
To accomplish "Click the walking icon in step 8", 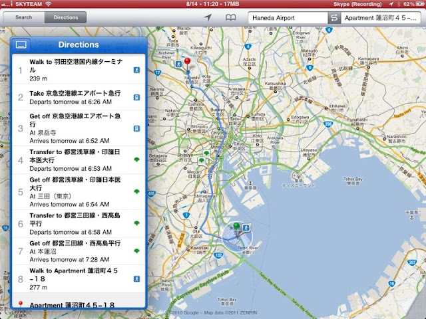I will point(136,279).
